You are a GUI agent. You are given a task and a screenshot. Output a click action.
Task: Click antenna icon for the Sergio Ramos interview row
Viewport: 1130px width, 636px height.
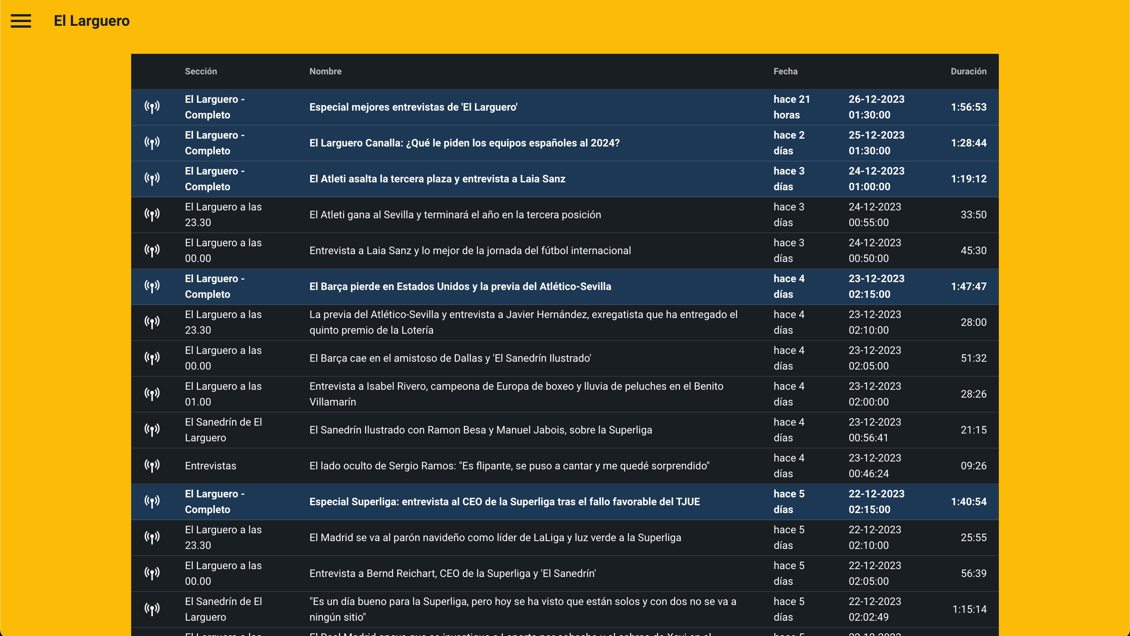[152, 466]
